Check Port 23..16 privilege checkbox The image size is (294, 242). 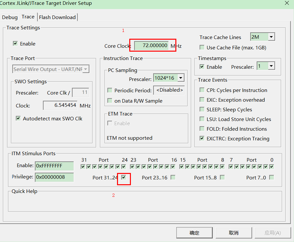pos(173,177)
